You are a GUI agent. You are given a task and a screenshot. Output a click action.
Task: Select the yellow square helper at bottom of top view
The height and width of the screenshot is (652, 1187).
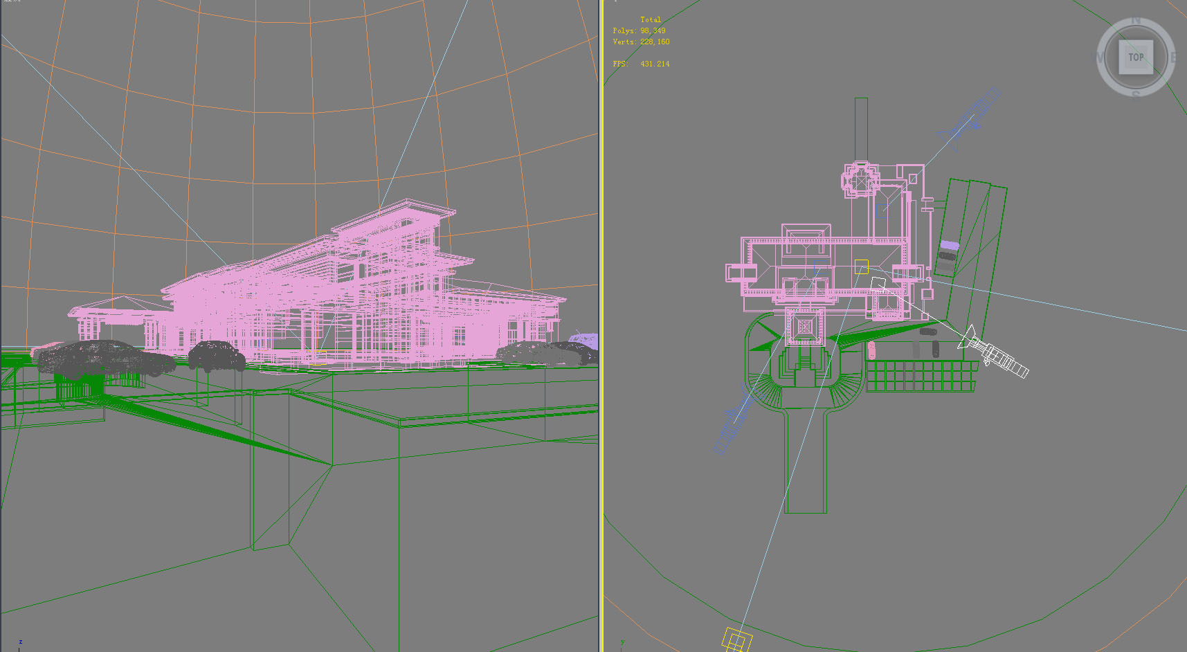point(738,640)
